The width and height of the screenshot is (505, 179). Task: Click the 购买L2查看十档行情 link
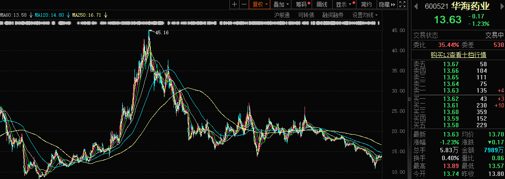458,55
